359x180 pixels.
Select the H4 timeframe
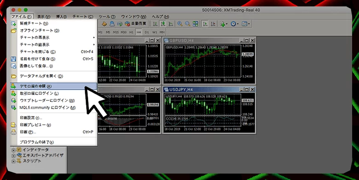139,32
